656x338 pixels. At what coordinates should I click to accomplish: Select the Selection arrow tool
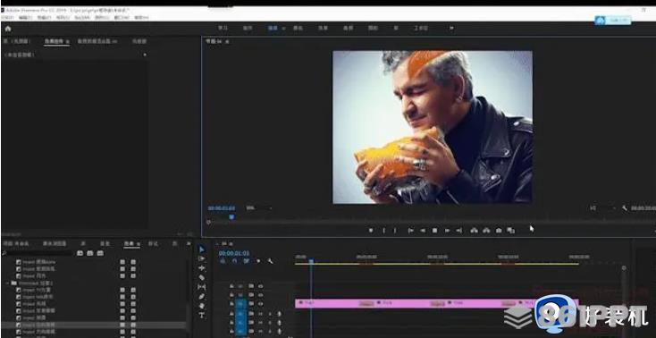pos(202,249)
